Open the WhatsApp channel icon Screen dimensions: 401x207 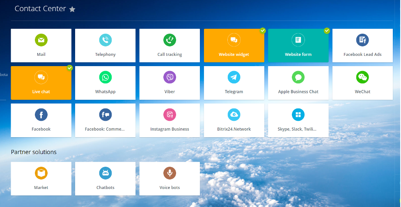(x=105, y=77)
